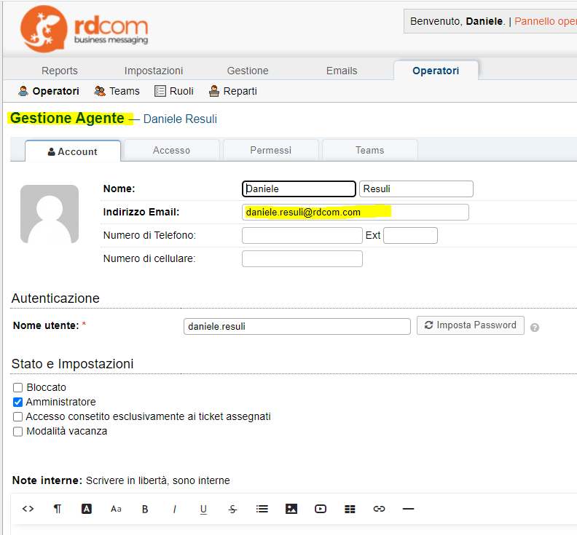Insert a link in the notes editor

point(379,509)
